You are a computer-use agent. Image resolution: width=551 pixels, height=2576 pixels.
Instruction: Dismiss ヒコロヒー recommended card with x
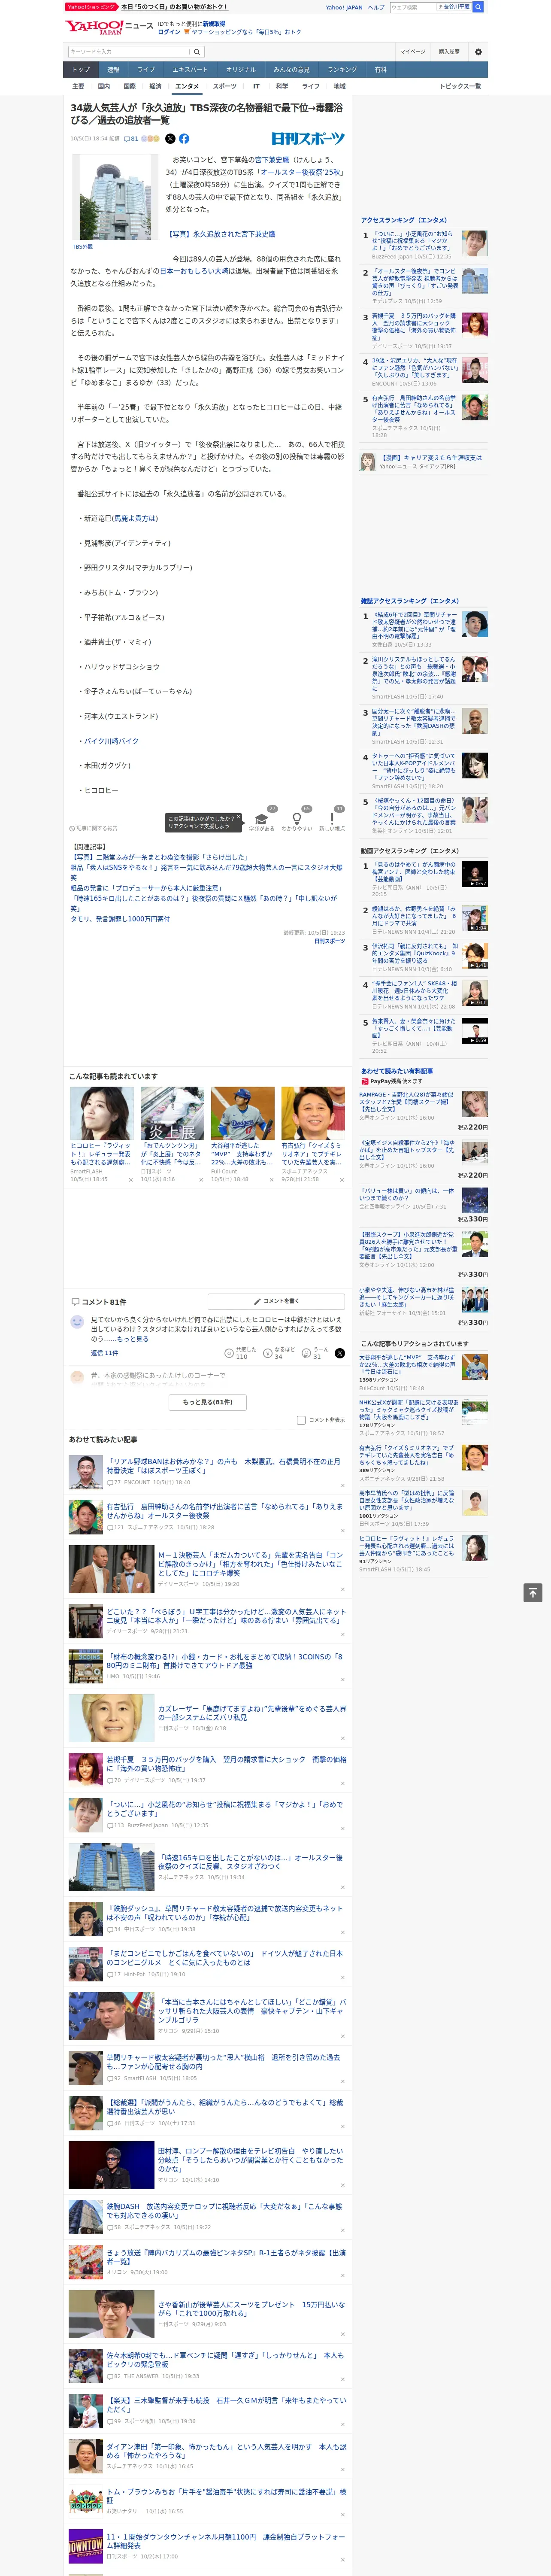[130, 1180]
